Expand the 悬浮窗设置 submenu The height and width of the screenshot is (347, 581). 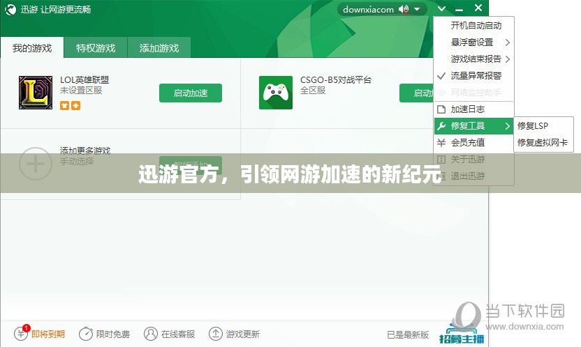473,42
